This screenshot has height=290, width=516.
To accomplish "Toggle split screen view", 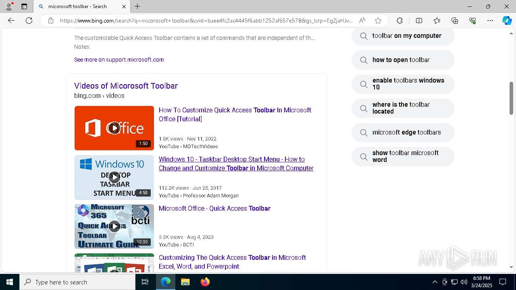I will (419, 21).
